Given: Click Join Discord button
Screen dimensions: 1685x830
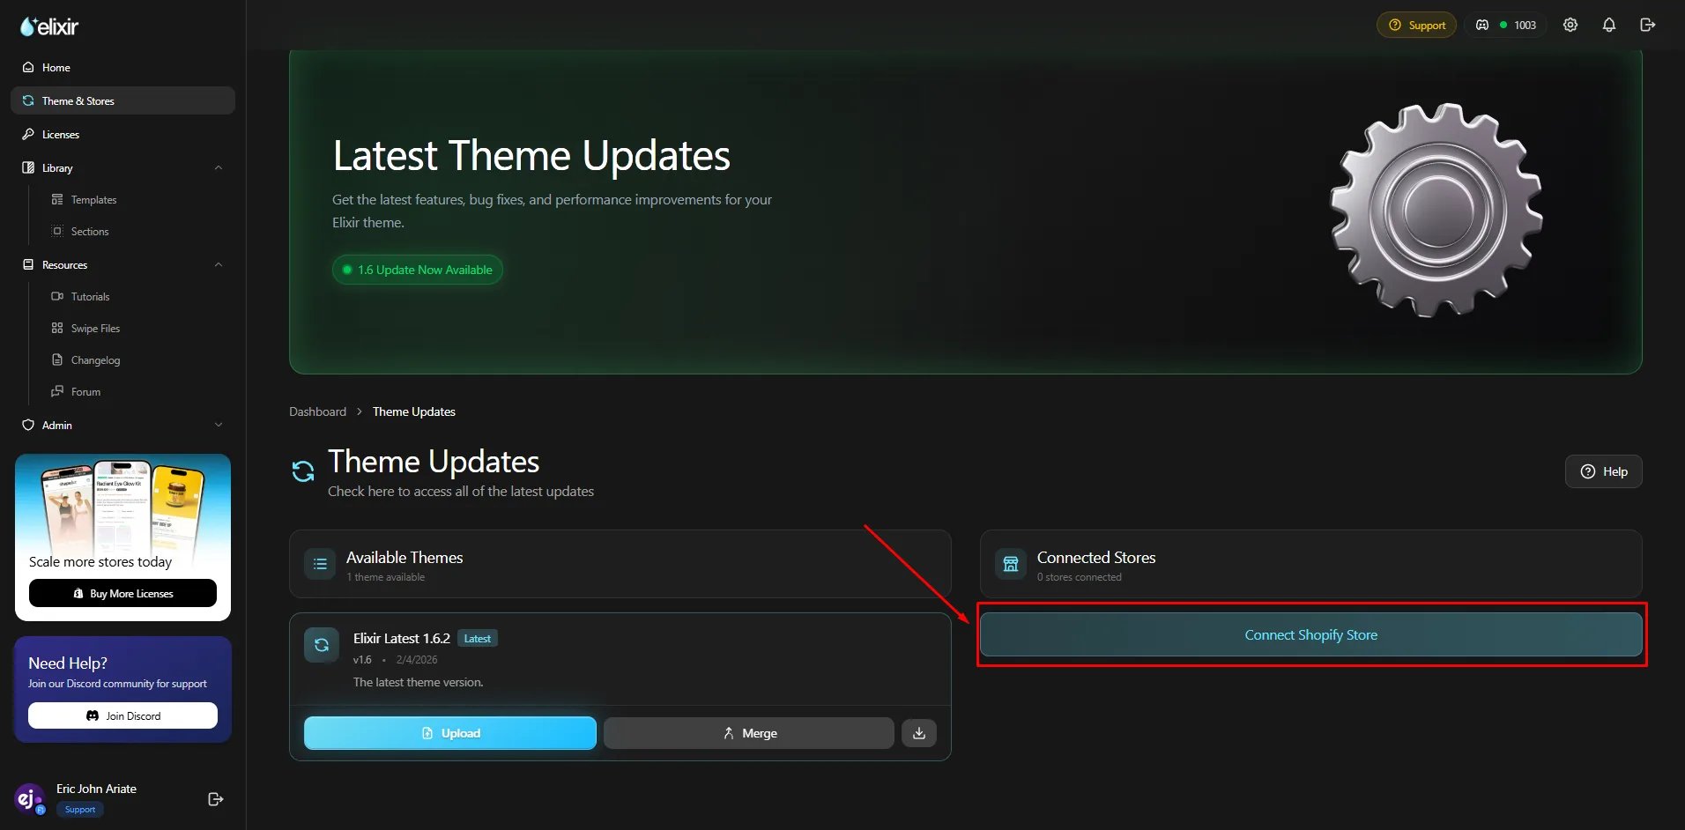Looking at the screenshot, I should (x=122, y=715).
